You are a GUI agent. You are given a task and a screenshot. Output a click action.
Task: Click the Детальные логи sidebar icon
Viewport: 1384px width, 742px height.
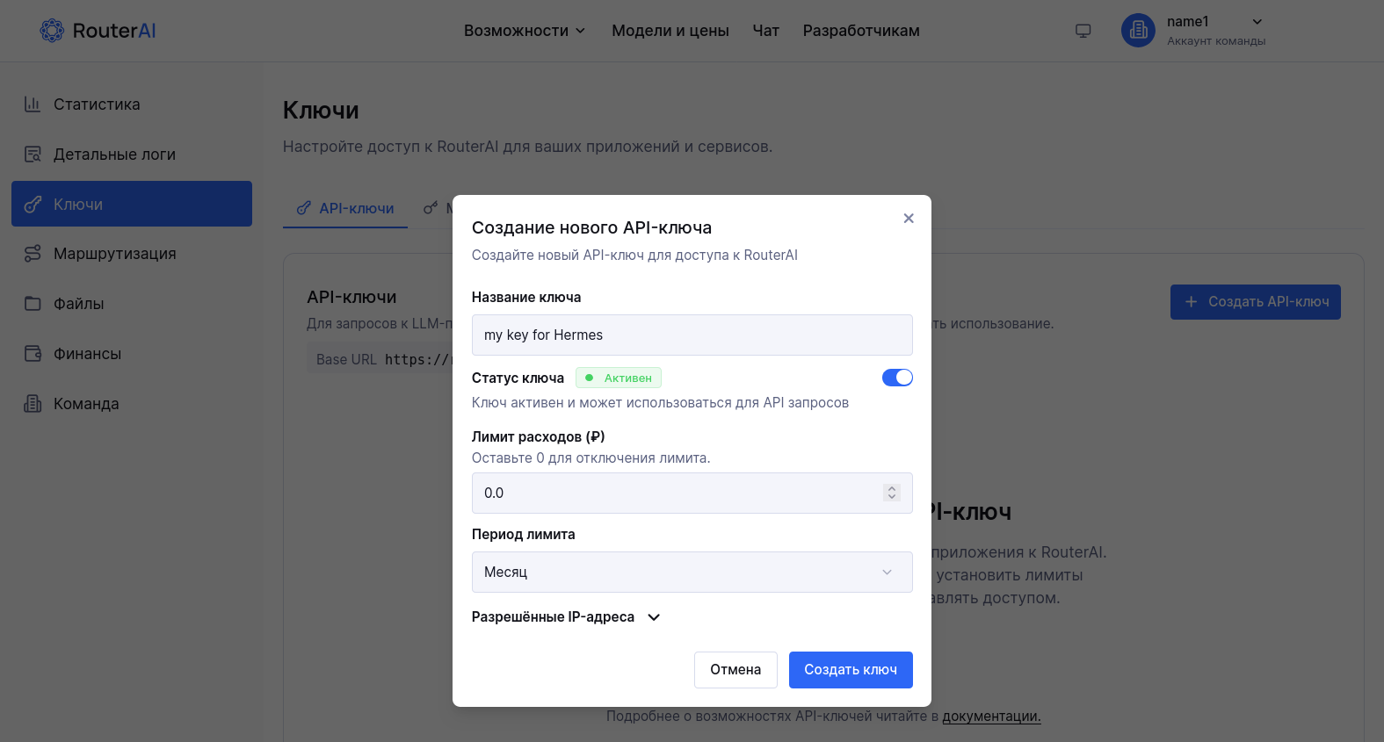click(x=33, y=154)
